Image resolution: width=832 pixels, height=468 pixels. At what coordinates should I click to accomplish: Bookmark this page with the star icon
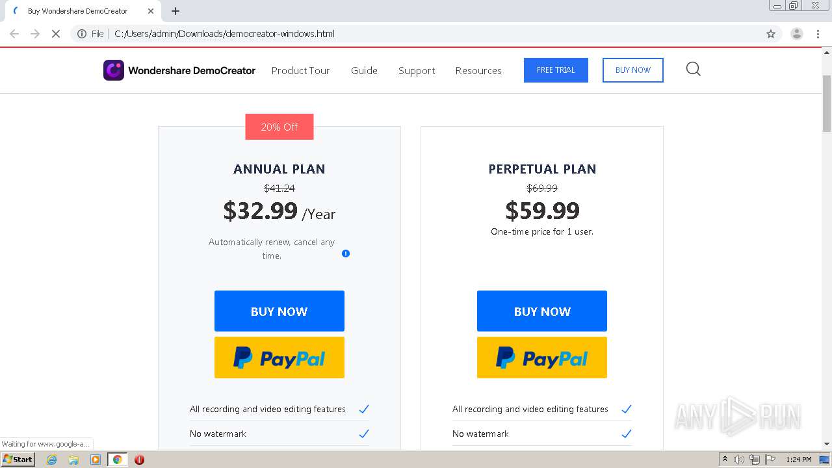tap(771, 34)
